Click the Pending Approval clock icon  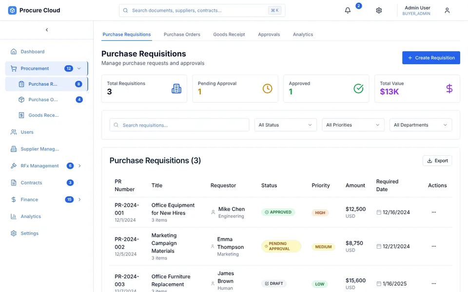268,89
